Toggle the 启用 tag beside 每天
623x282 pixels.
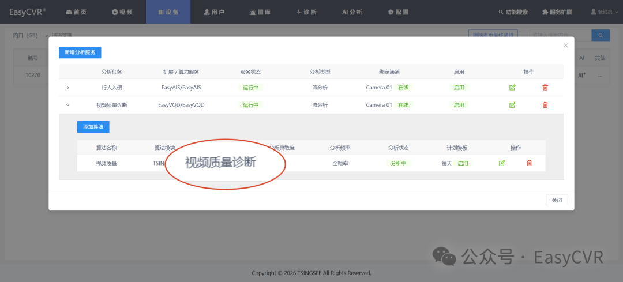tap(463, 163)
